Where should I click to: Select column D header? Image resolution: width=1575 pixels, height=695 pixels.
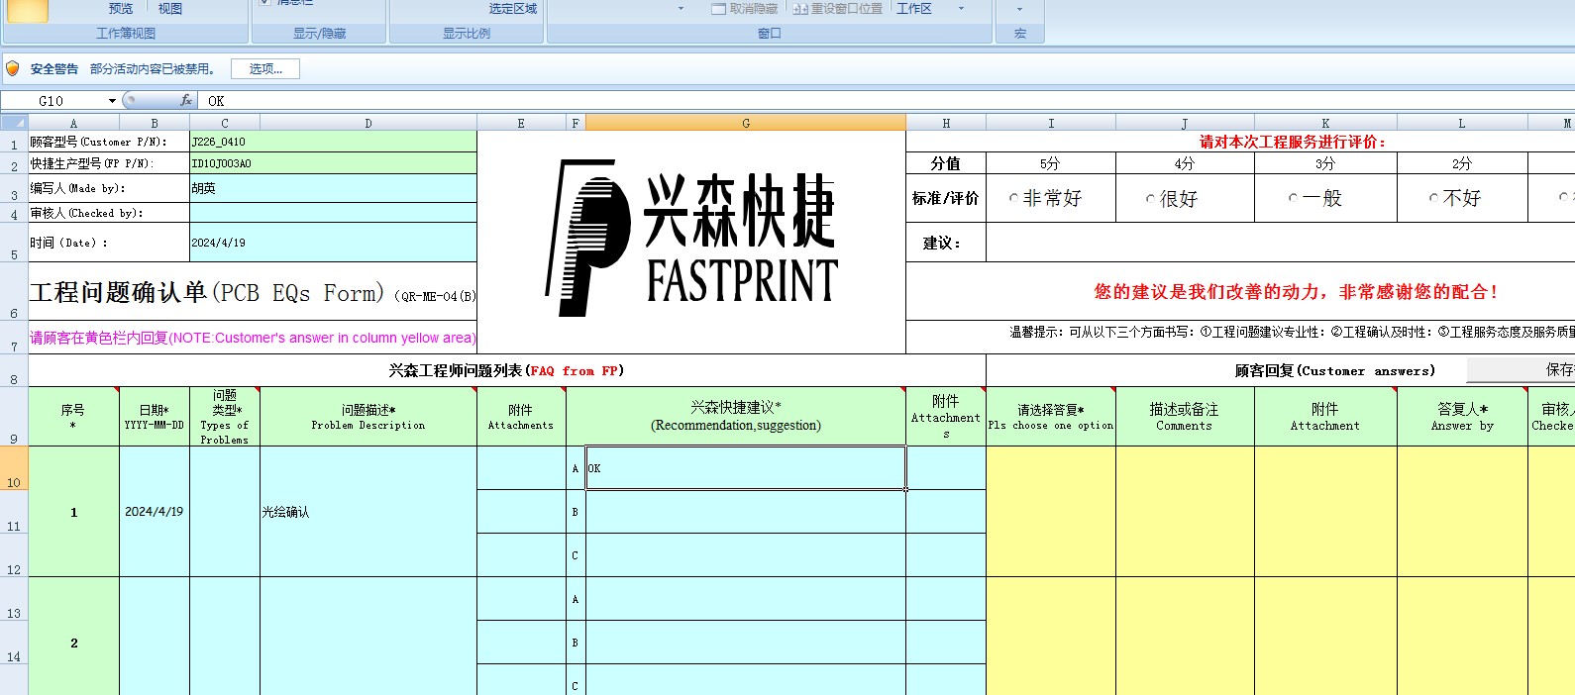click(368, 123)
